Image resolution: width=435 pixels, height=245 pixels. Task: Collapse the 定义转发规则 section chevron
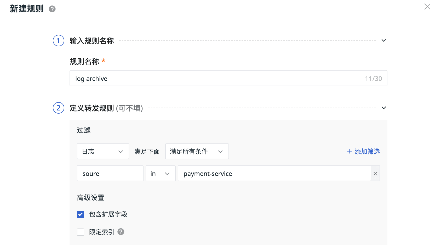pyautogui.click(x=384, y=108)
